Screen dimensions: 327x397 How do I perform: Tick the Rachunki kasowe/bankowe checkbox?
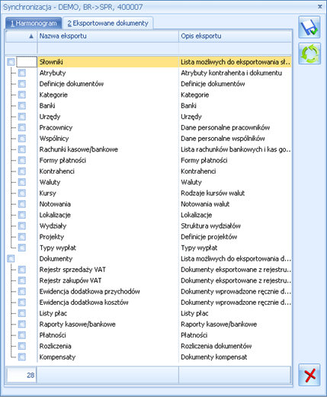pos(22,149)
